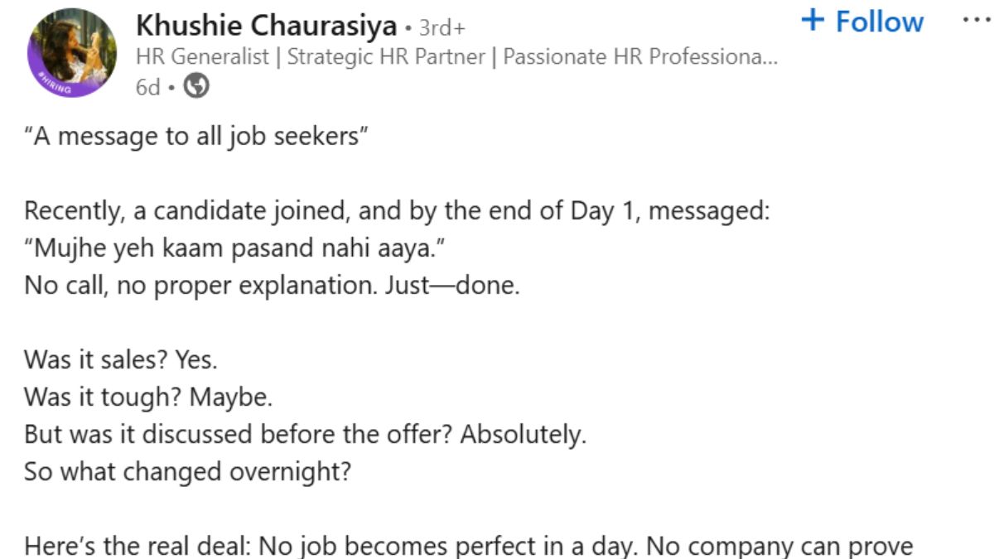Click the globe public visibility icon
This screenshot has width=994, height=559.
(196, 86)
